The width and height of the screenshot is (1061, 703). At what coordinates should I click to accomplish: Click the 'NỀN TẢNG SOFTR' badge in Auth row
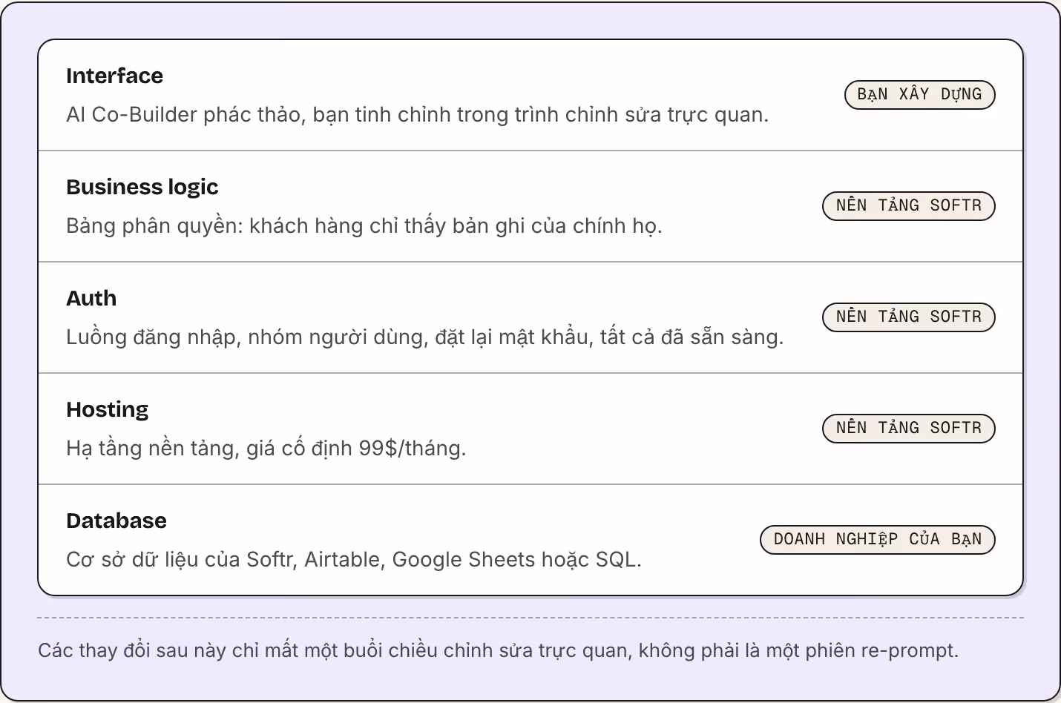click(909, 317)
